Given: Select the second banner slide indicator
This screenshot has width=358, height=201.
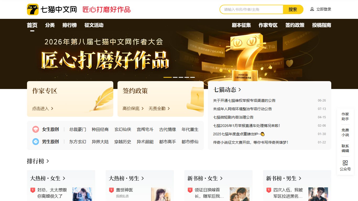Looking at the screenshot, I should click(175, 77).
